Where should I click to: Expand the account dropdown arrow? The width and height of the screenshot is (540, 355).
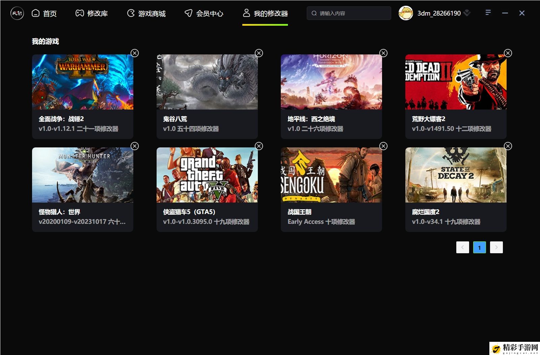467,13
